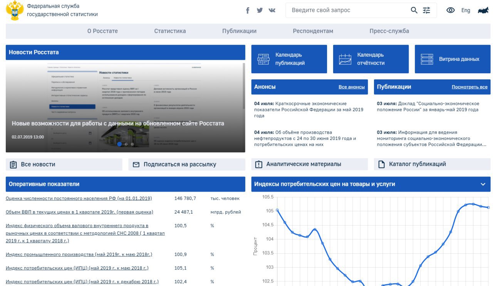Open Оценка численности постоянного населения РФ link
This screenshot has width=493, height=286.
[x=79, y=199]
